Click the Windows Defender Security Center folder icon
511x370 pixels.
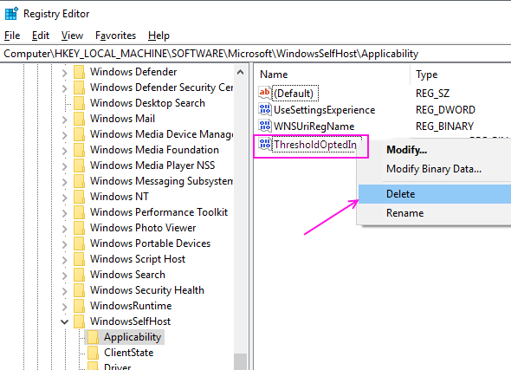[x=79, y=88]
